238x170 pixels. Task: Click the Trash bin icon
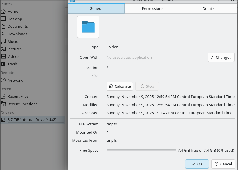[3, 64]
